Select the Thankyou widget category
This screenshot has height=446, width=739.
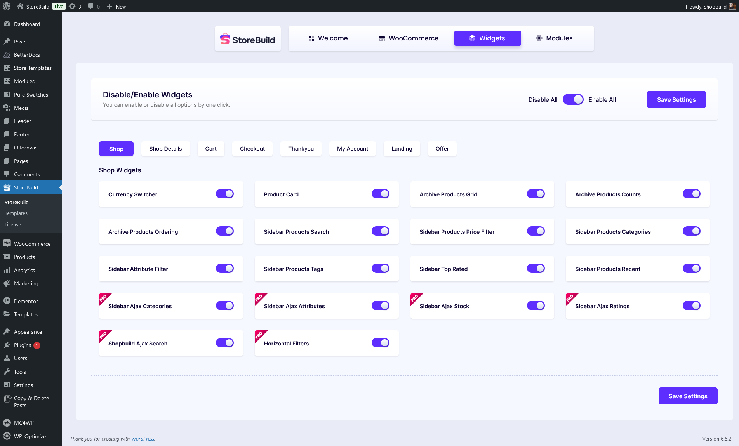301,149
